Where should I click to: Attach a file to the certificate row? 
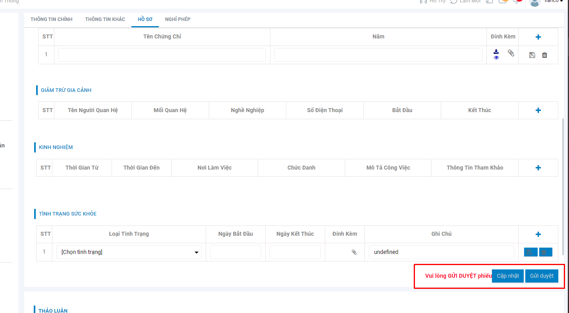tap(511, 53)
